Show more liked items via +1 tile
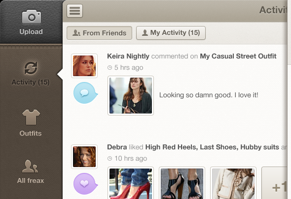291x199 pixels. click(274, 183)
